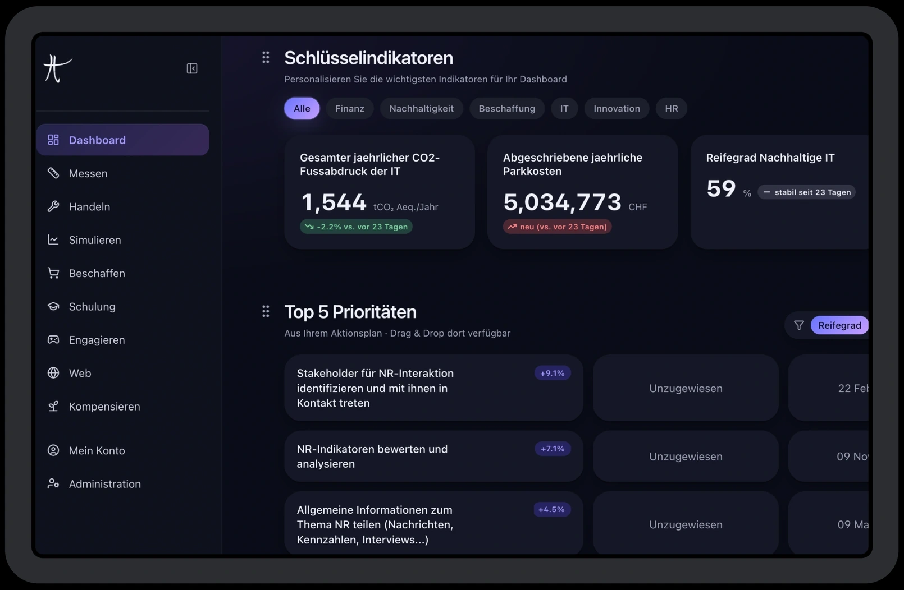Open the Reifegrad Nachhaltige IT card
The image size is (904, 590).
coord(779,192)
